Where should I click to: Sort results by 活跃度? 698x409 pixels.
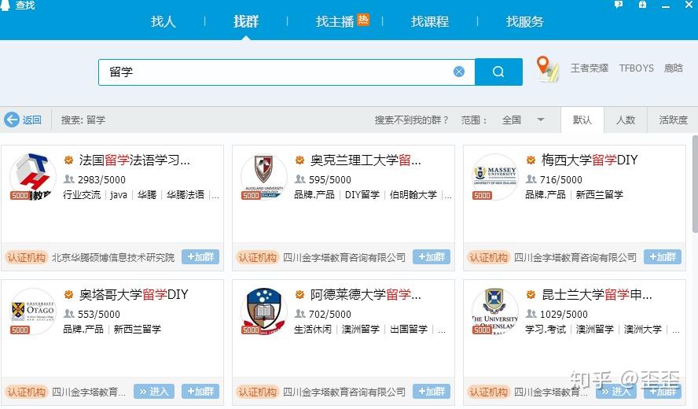pos(673,120)
